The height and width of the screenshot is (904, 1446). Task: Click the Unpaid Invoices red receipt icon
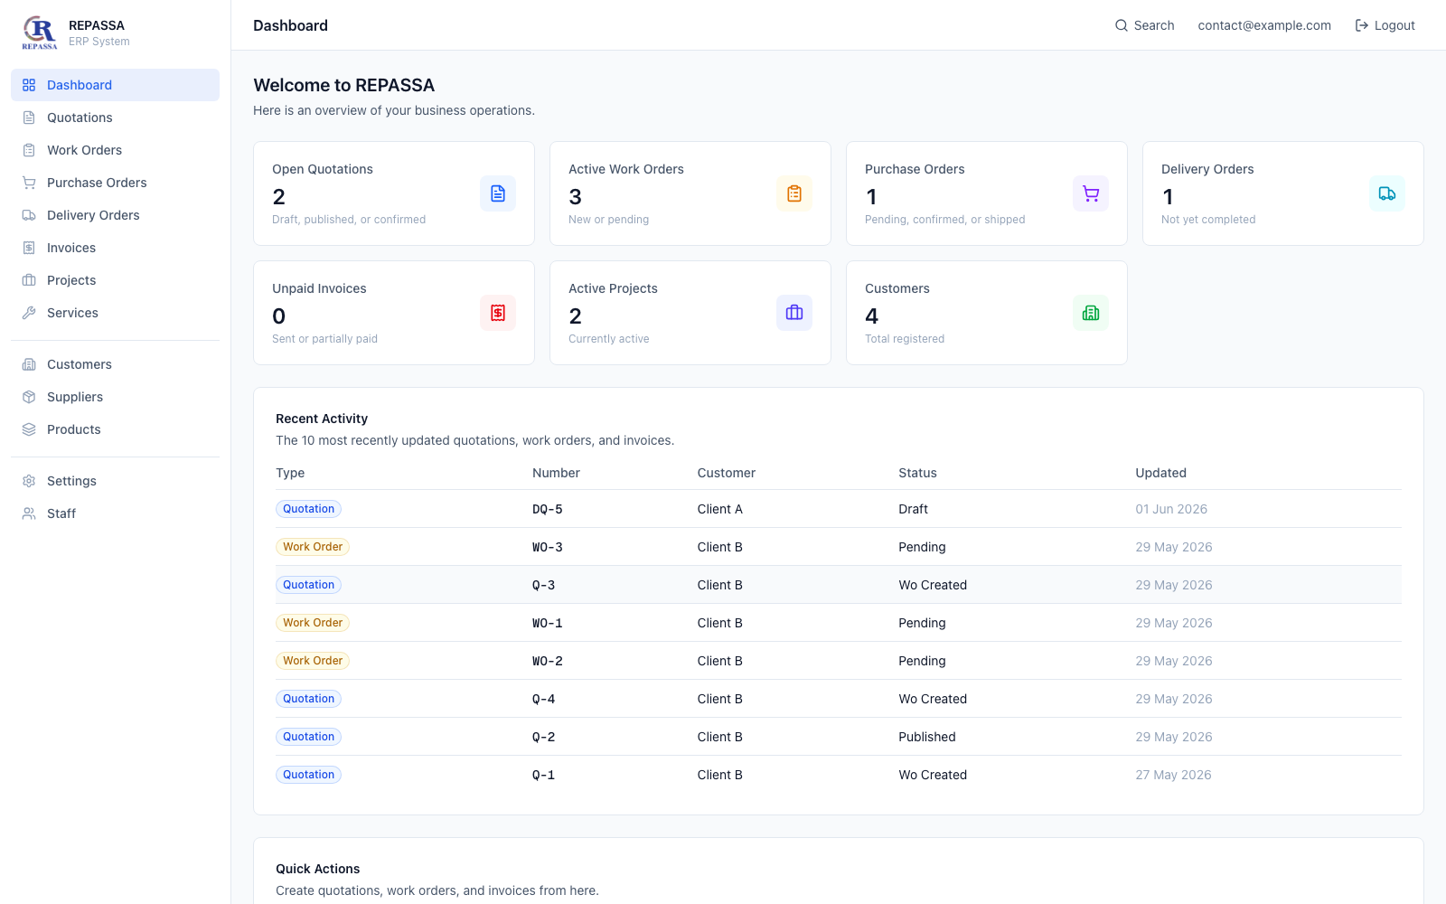click(x=498, y=313)
